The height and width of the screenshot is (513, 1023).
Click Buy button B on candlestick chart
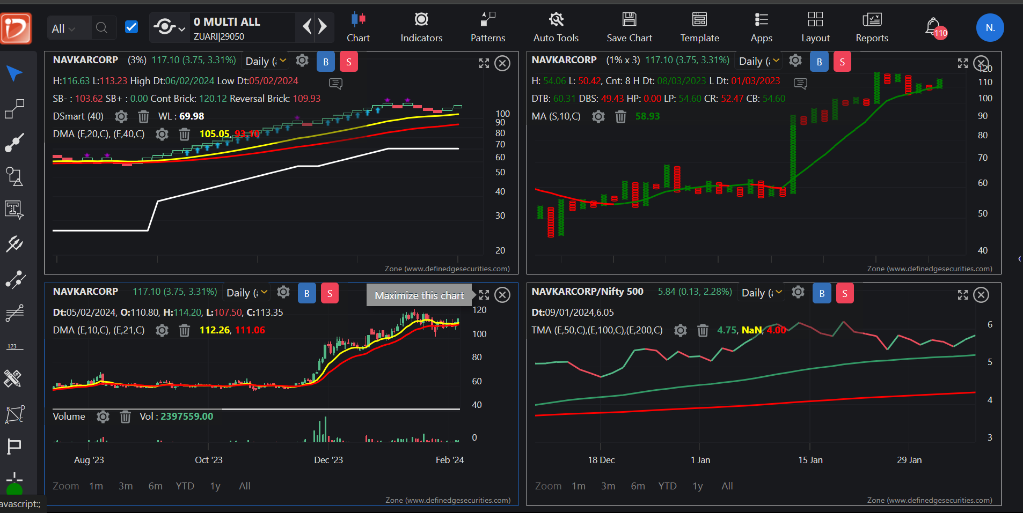[x=307, y=293]
